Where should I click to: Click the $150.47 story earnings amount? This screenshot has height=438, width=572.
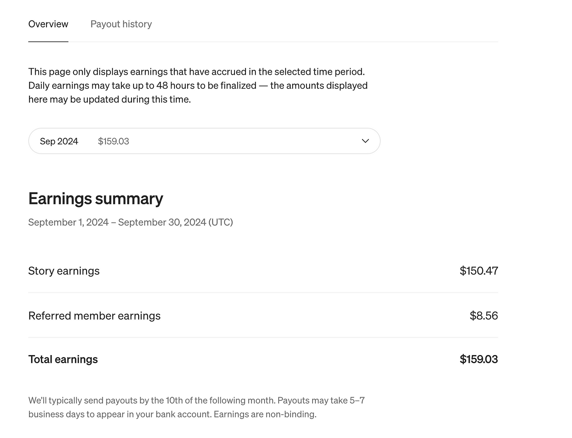478,270
